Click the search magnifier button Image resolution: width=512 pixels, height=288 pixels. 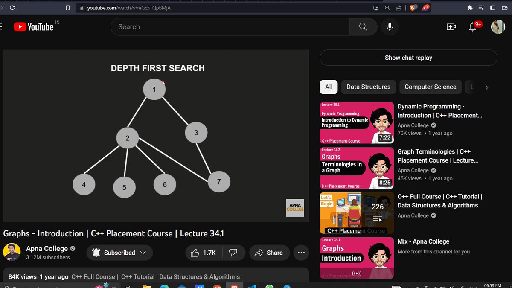click(x=363, y=27)
